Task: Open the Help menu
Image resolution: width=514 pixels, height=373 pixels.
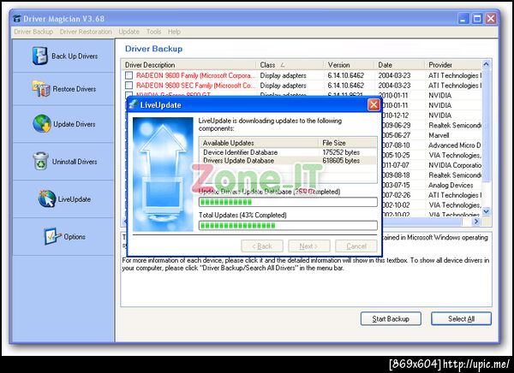Action: click(x=174, y=32)
